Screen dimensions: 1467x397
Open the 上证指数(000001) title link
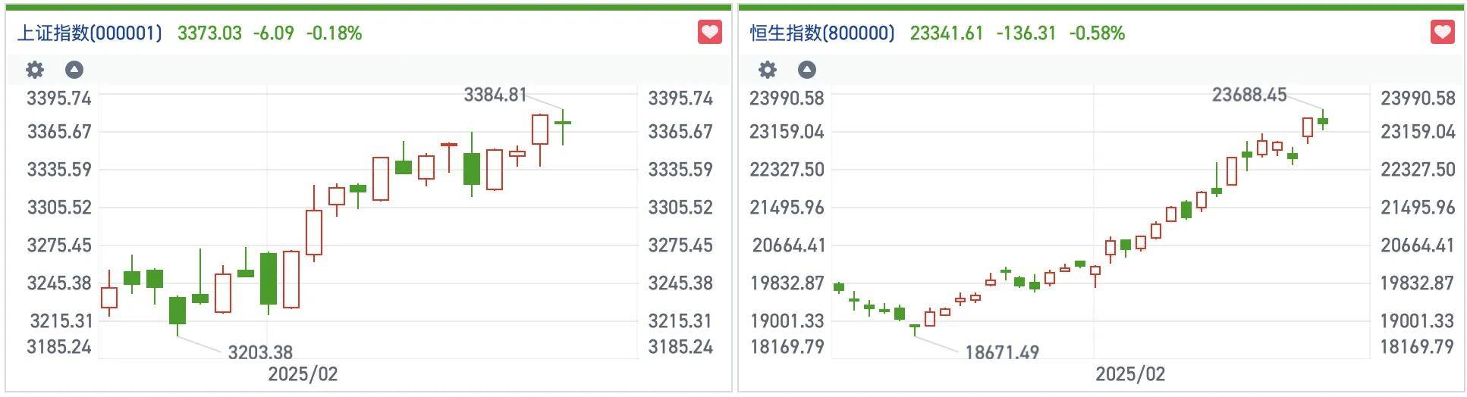90,33
